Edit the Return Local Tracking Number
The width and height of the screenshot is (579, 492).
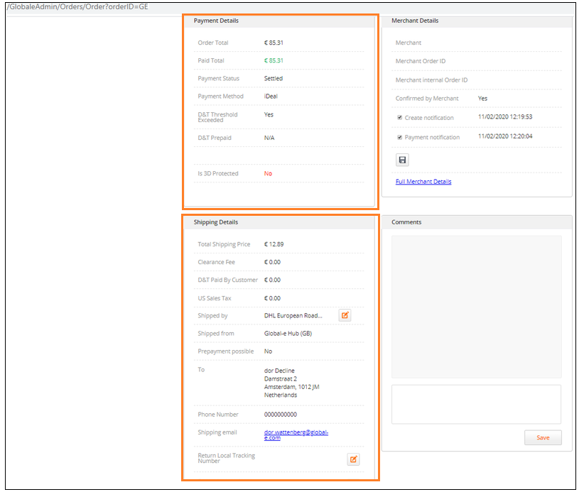point(353,459)
